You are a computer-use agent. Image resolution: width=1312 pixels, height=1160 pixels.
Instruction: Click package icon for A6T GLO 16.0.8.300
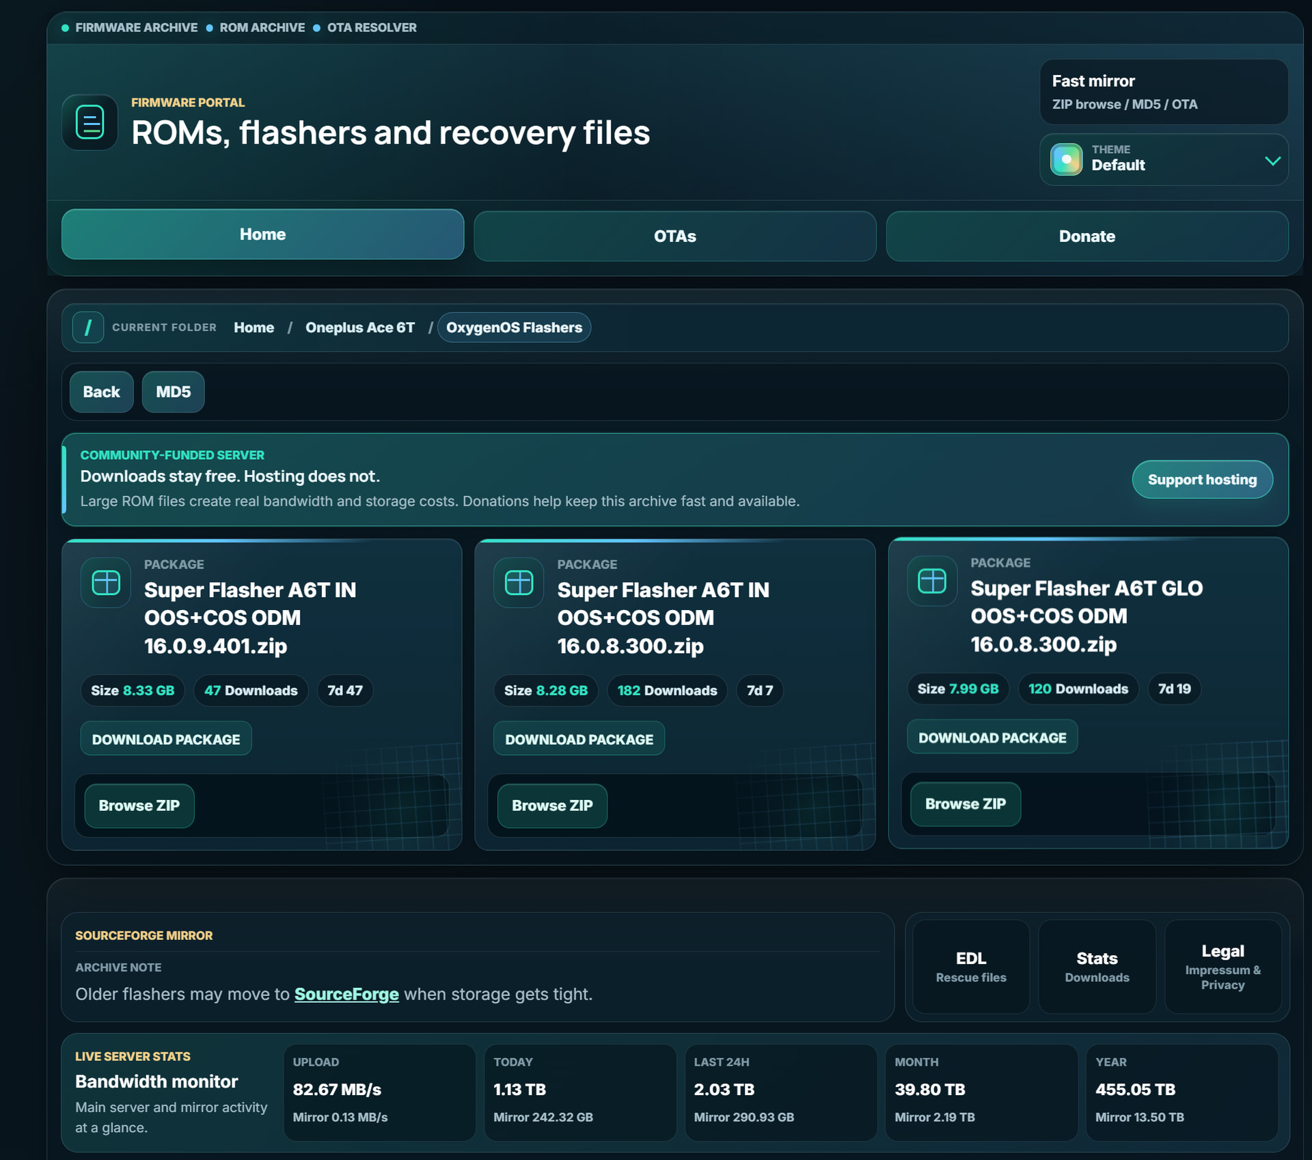[x=932, y=581]
